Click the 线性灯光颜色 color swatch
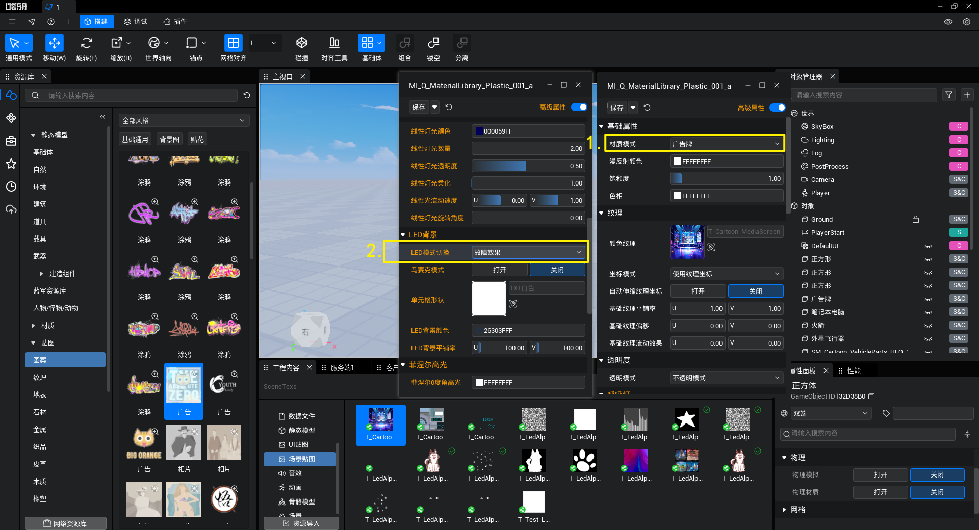Viewport: 979px width, 530px height. 479,131
